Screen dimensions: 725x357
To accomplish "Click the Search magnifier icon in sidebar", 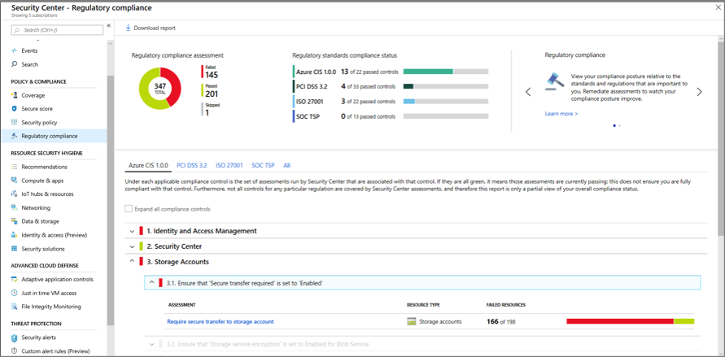I will [x=15, y=64].
